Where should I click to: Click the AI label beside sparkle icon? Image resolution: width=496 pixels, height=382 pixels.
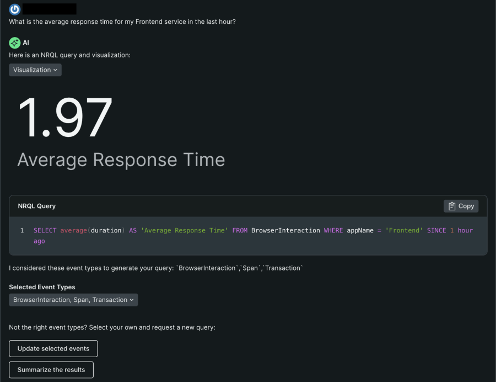coord(26,43)
